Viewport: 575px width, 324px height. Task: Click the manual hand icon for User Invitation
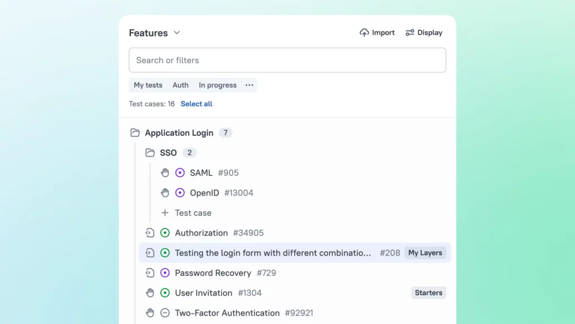[x=149, y=293]
